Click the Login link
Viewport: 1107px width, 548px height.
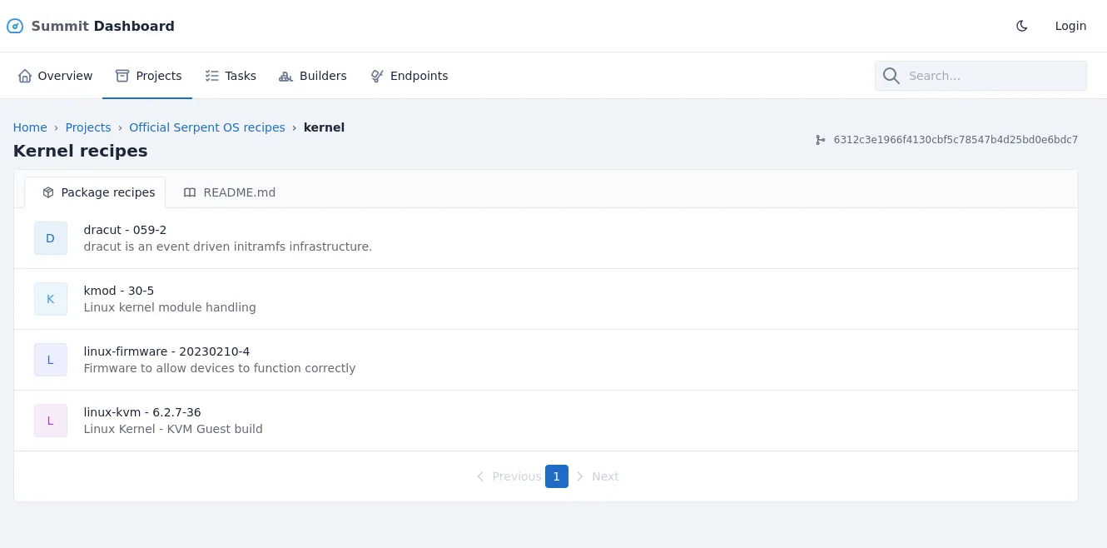click(1070, 26)
